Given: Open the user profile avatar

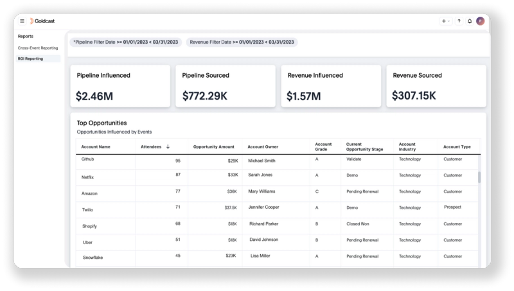Looking at the screenshot, I should (x=480, y=21).
